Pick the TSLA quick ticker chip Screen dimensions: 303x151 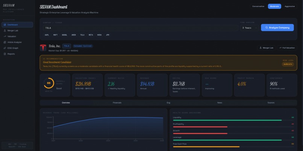click(82, 35)
